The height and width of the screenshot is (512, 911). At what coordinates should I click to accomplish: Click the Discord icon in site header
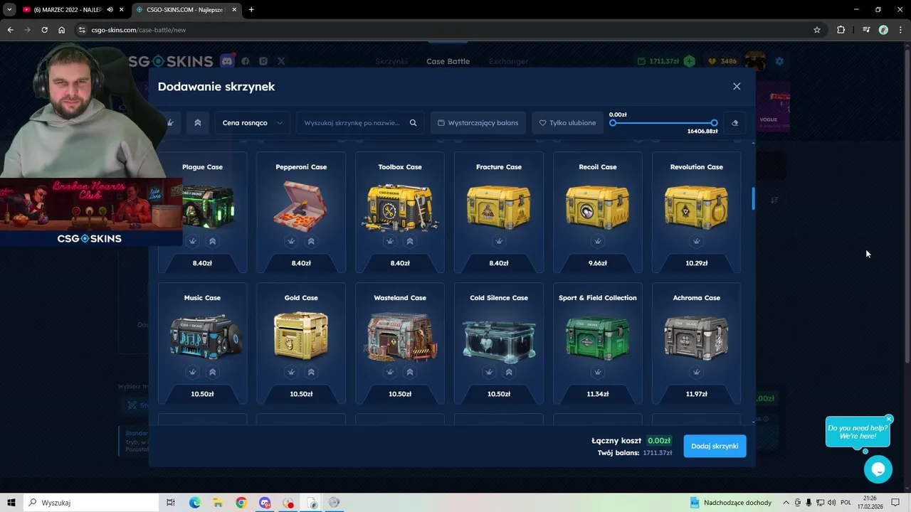click(227, 61)
